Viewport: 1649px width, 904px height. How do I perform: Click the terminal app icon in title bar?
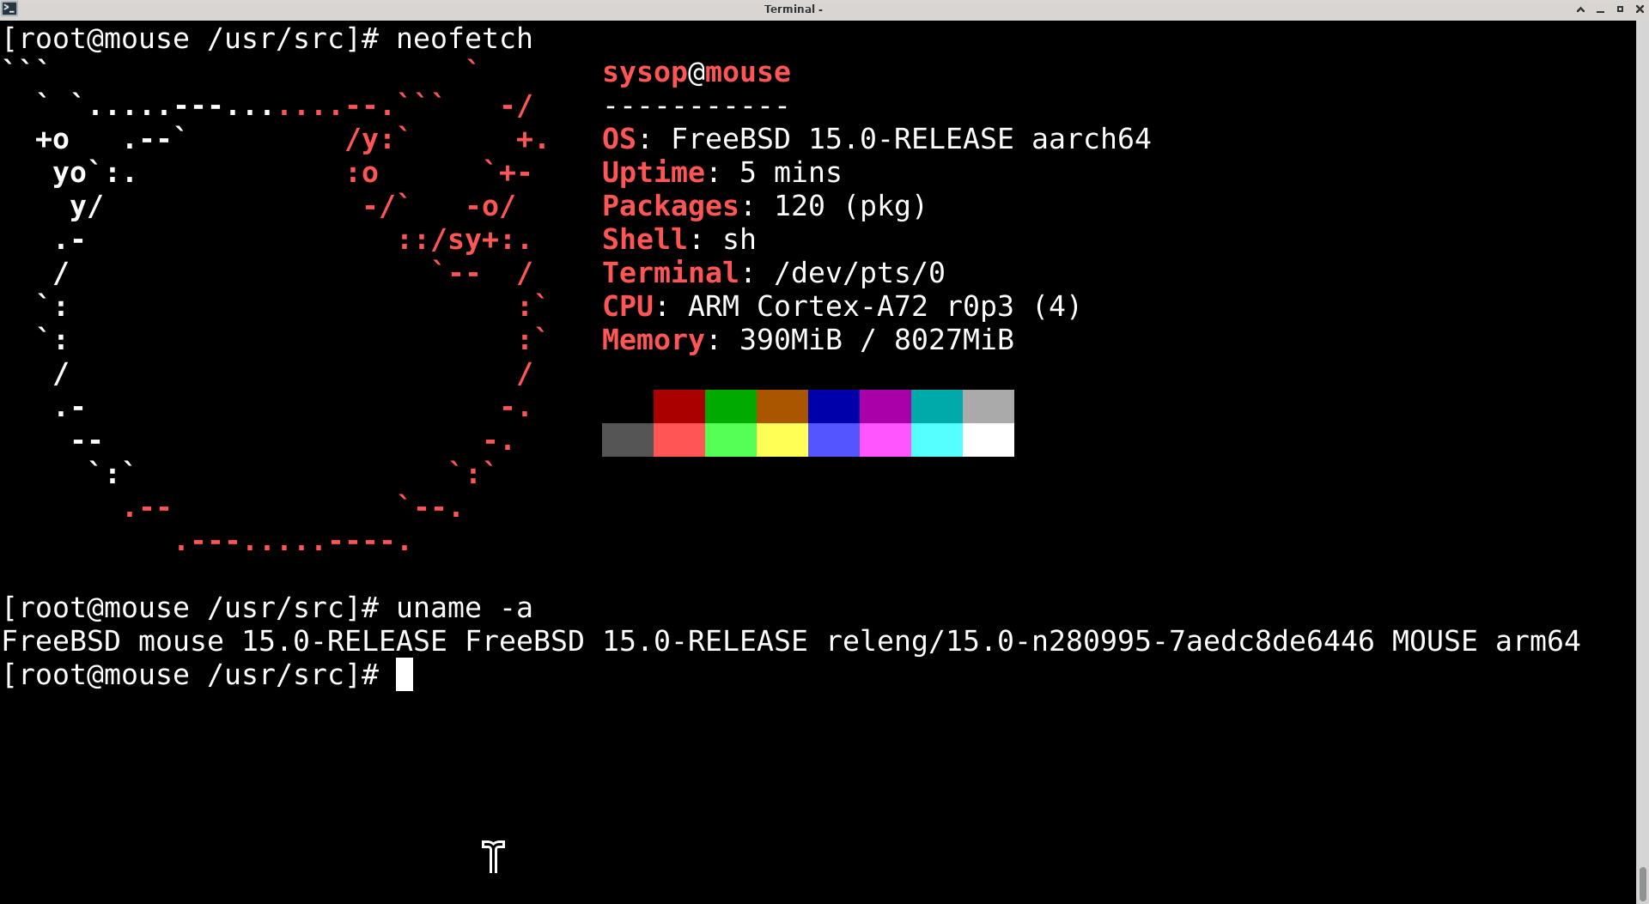(9, 9)
